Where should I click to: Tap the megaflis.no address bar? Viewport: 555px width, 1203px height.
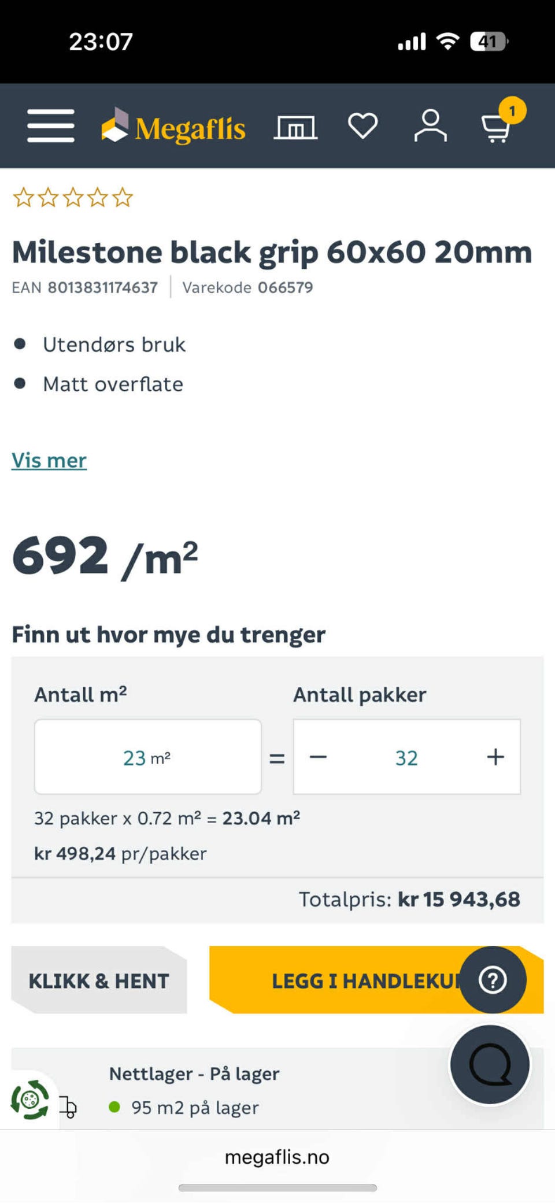pyautogui.click(x=277, y=1157)
